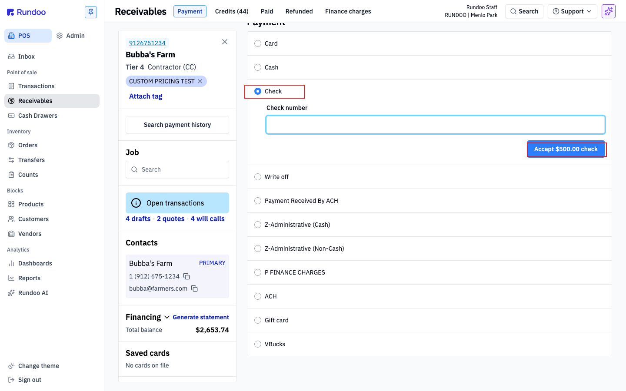Click Search payment history button
Viewport: 626px width, 391px height.
coord(177,125)
